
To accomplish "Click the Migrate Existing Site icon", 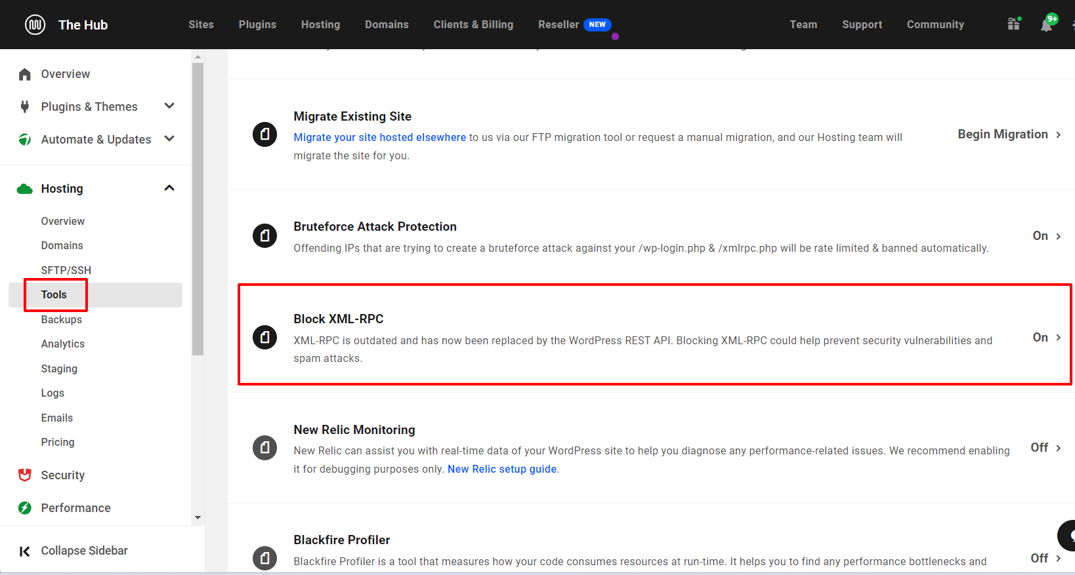I will 264,134.
